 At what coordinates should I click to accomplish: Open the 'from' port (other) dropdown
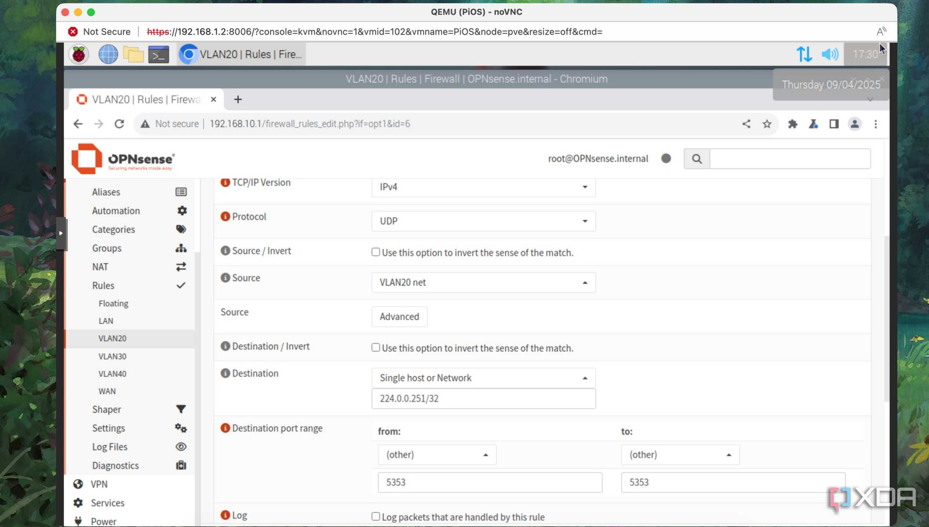[x=437, y=454]
